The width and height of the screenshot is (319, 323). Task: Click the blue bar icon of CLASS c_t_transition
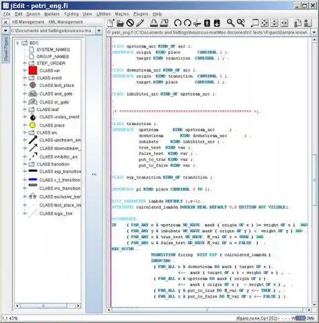click(33, 180)
